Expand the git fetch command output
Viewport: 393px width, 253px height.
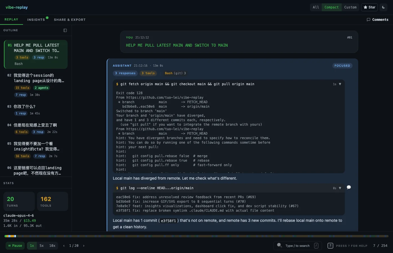click(340, 84)
